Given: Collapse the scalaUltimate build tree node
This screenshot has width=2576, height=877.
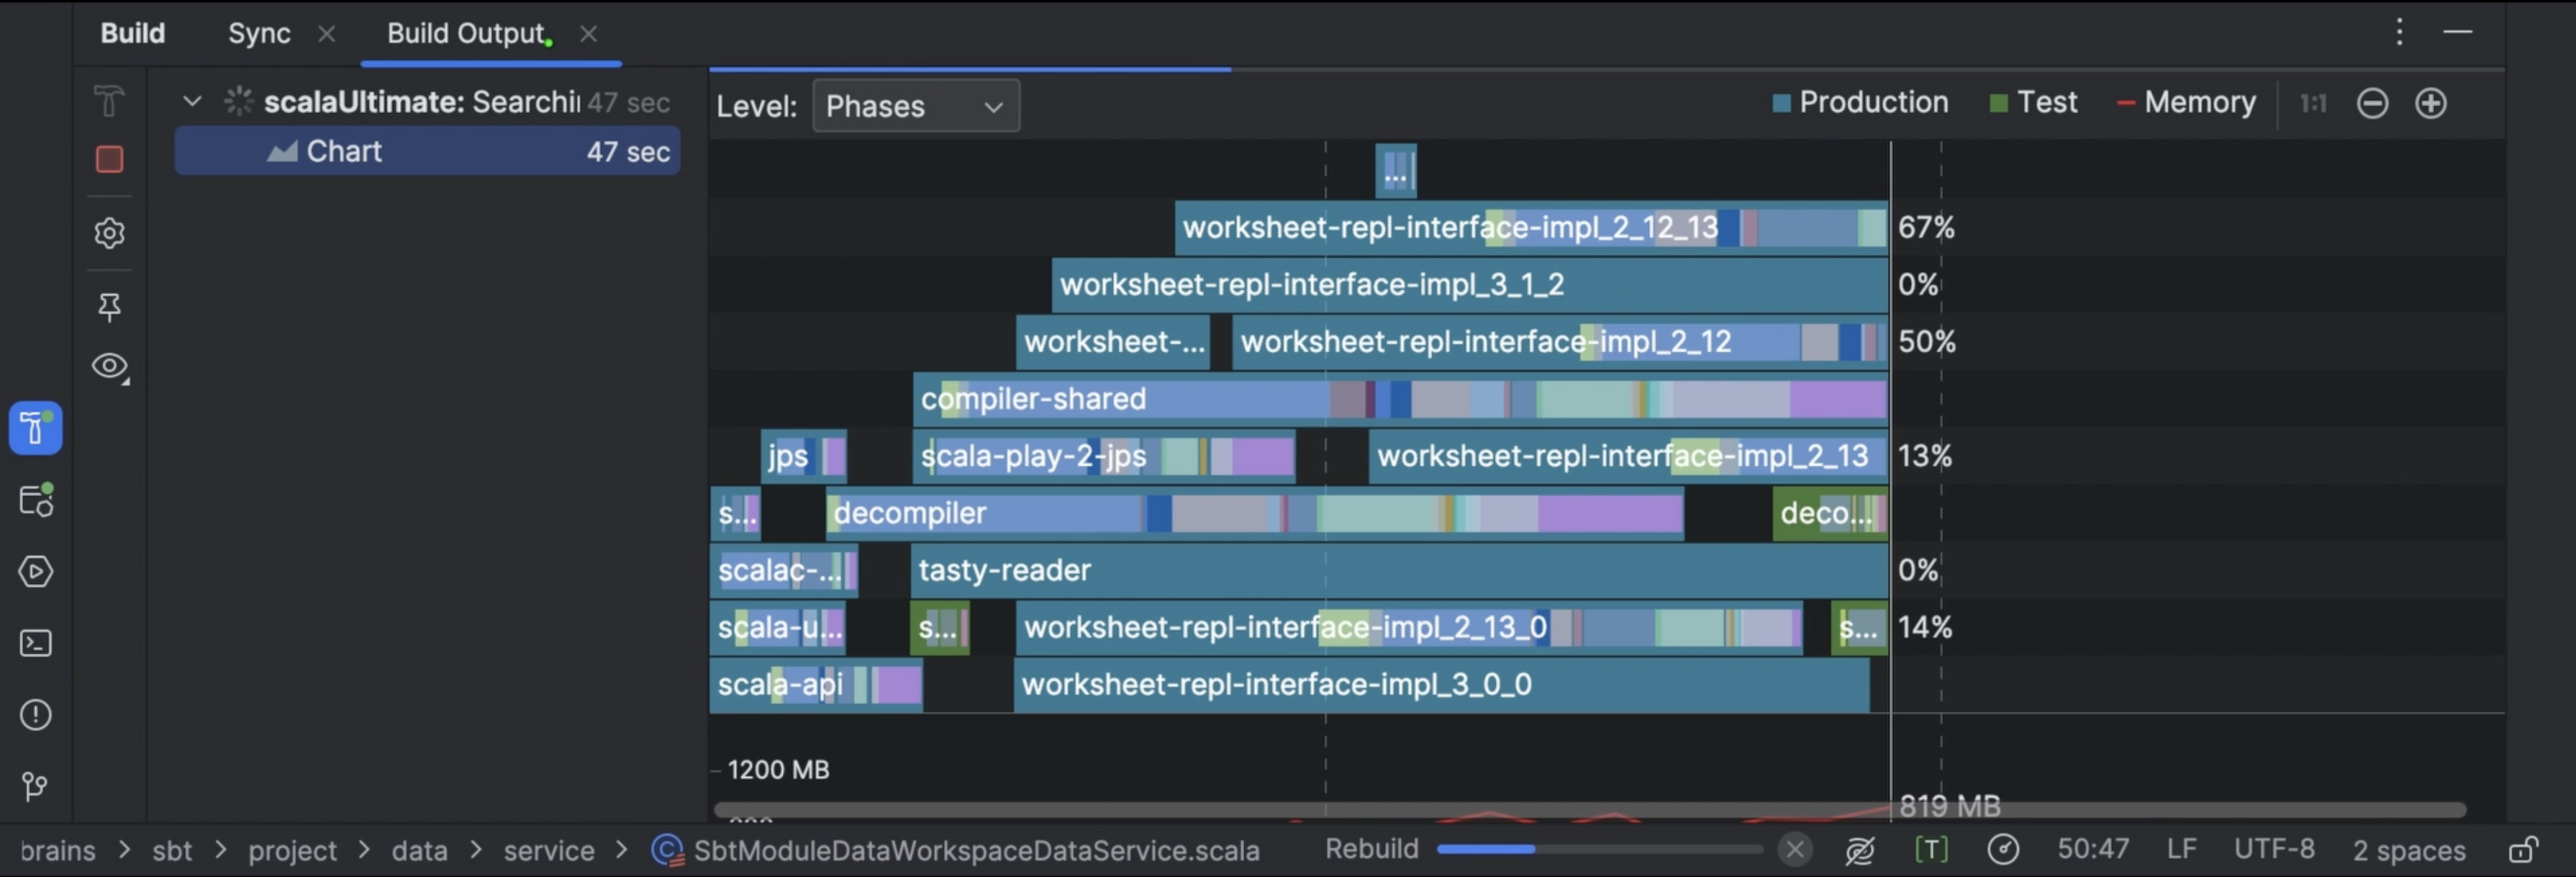Looking at the screenshot, I should [x=192, y=101].
